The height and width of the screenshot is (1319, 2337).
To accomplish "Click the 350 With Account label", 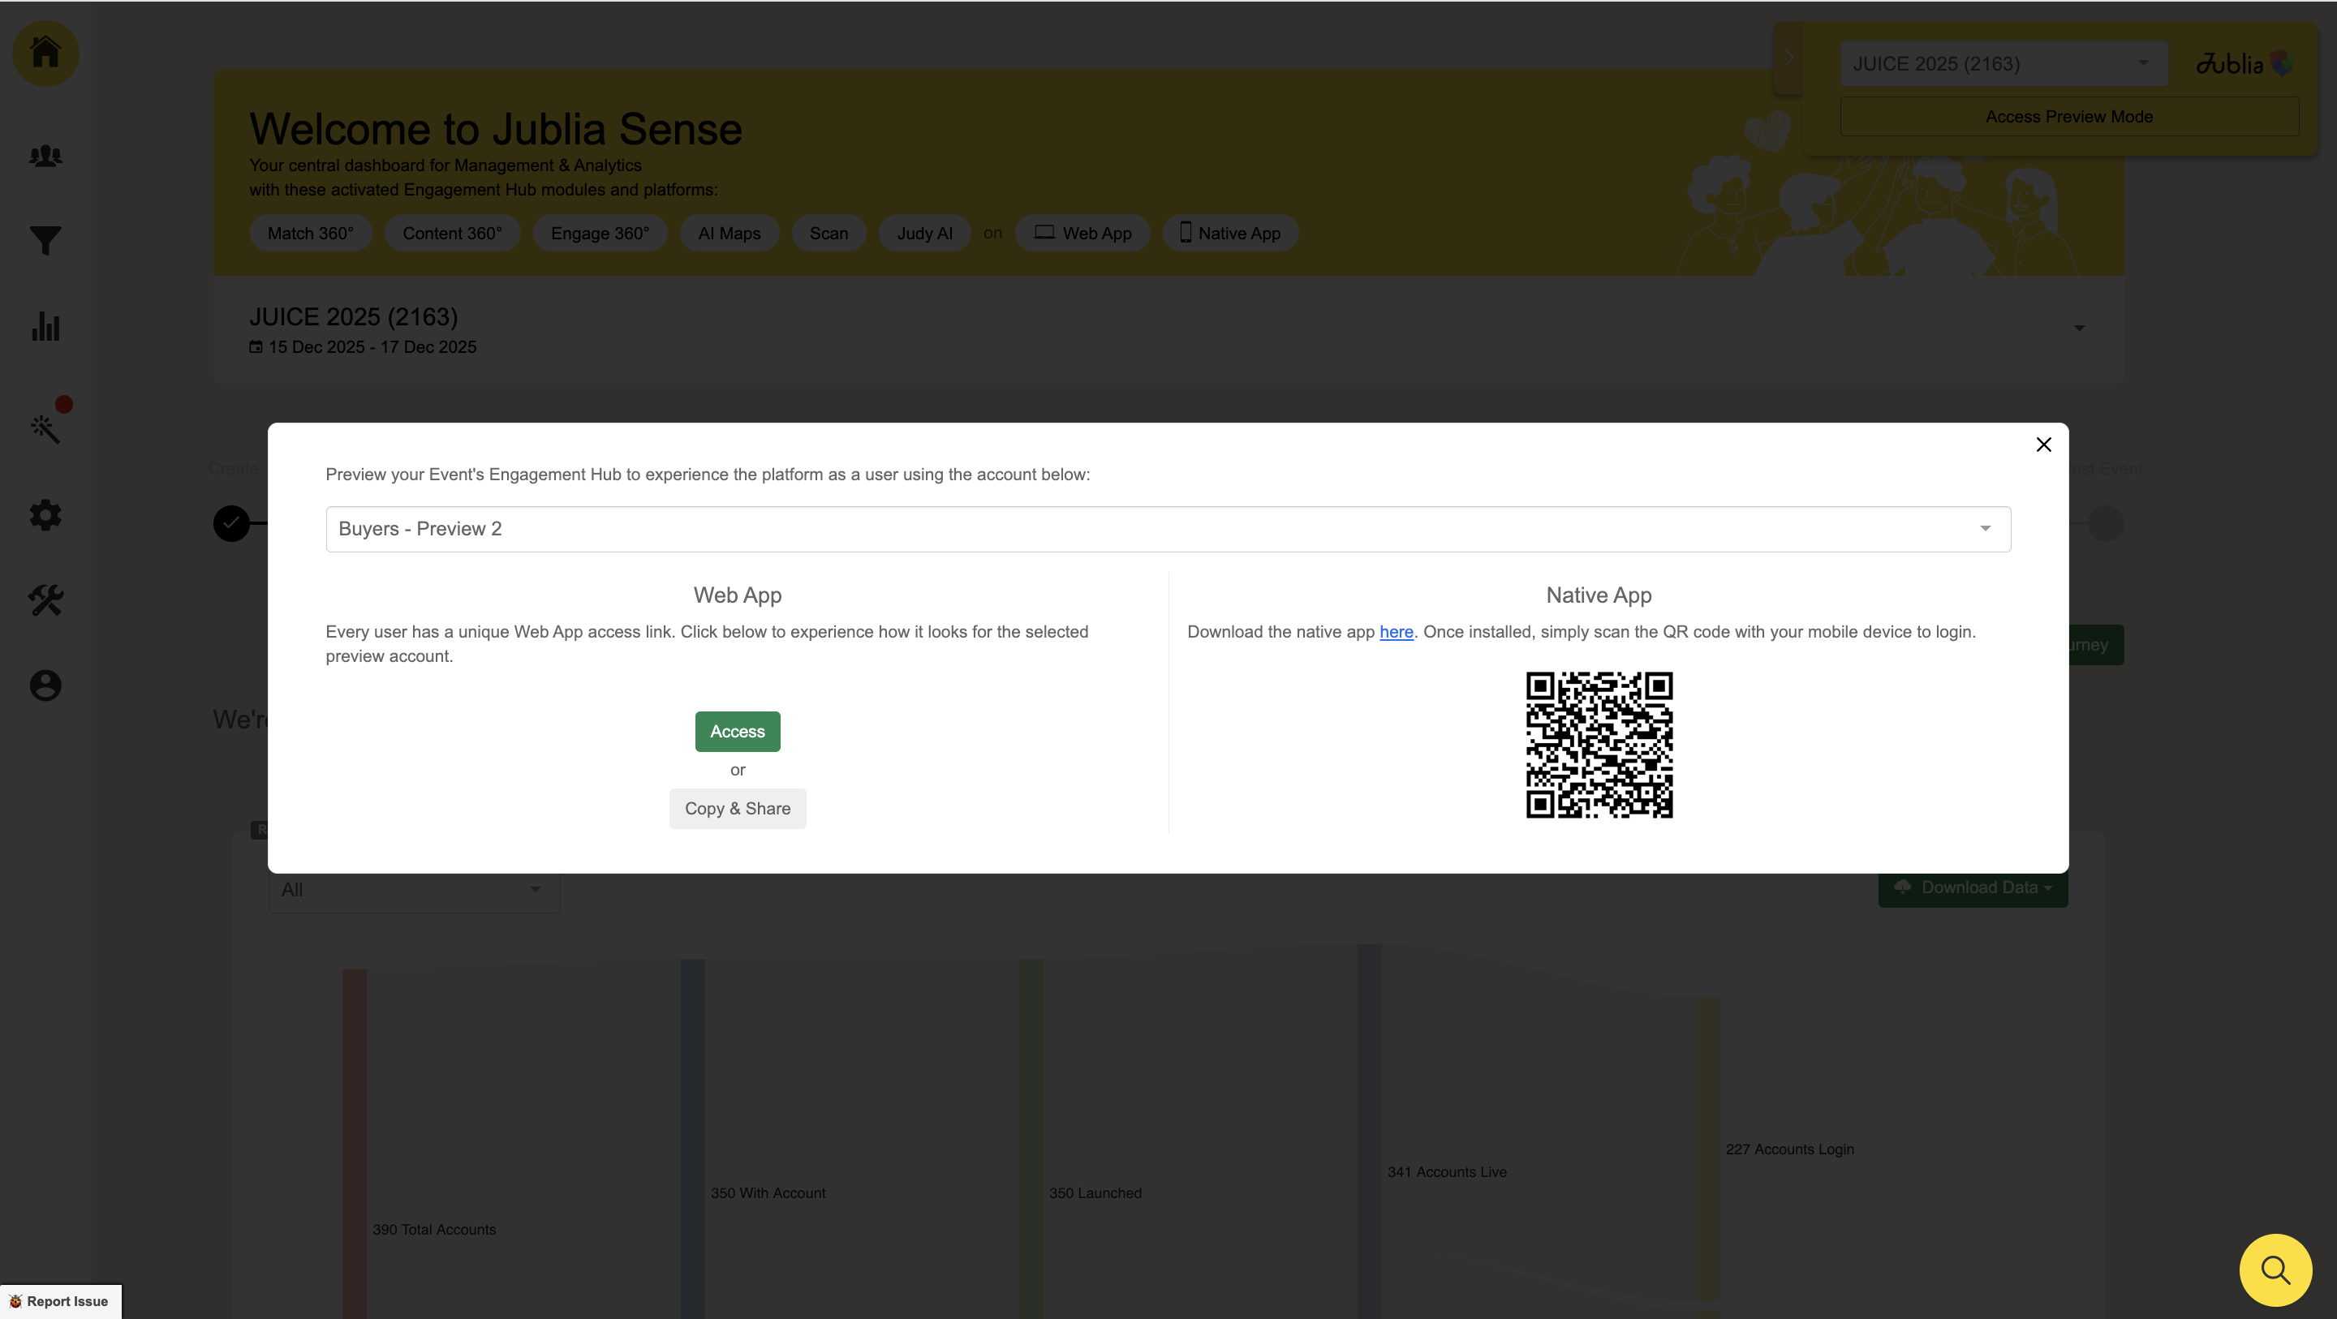I will point(768,1193).
